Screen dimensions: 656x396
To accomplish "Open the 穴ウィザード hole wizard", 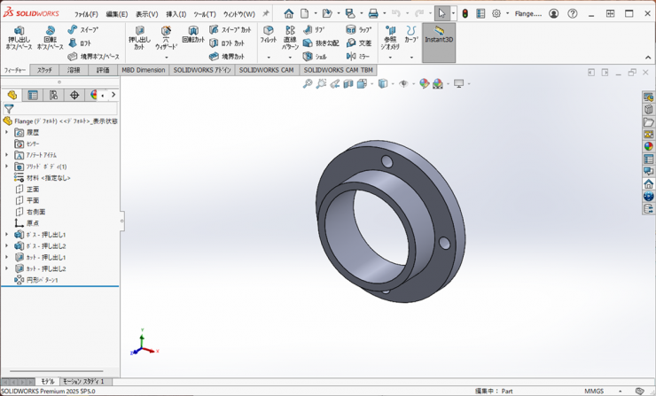I will coord(166,37).
